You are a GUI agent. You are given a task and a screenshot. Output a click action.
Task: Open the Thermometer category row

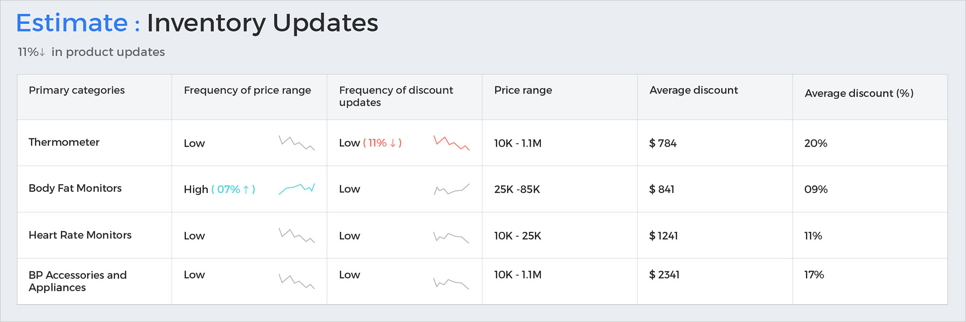64,142
